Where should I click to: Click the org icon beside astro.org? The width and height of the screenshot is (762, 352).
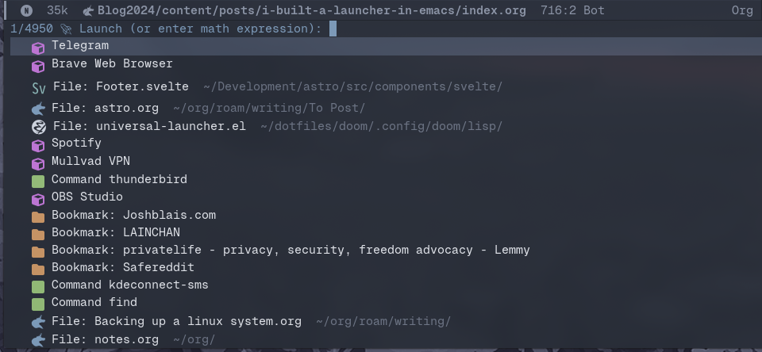tap(38, 109)
